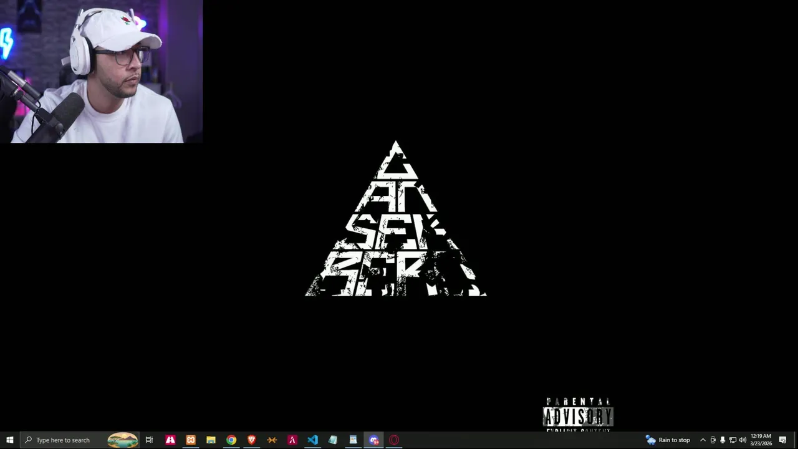Switch to Google Chrome on the taskbar
Viewport: 798px width, 449px height.
231,440
